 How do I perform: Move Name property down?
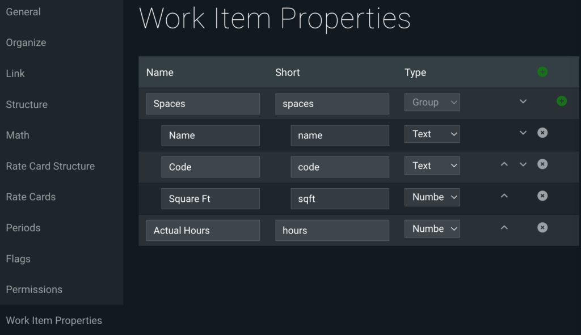523,133
